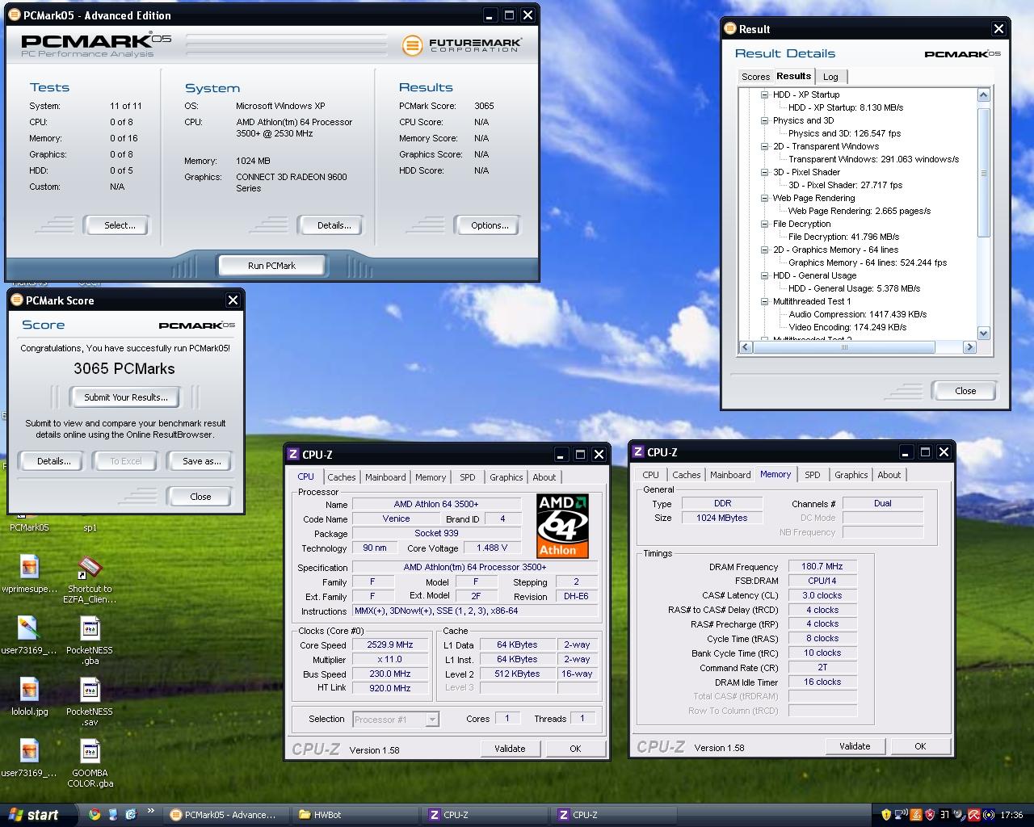The width and height of the screenshot is (1034, 827).
Task: Select user73169_ icon beside PocketNESS.gba
Action: coord(29,636)
